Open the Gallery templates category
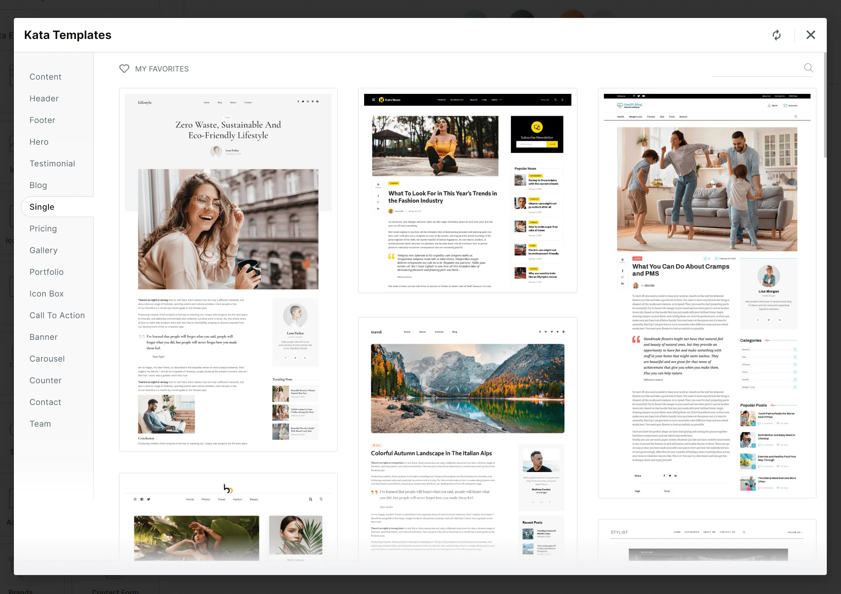The image size is (841, 594). (x=43, y=250)
